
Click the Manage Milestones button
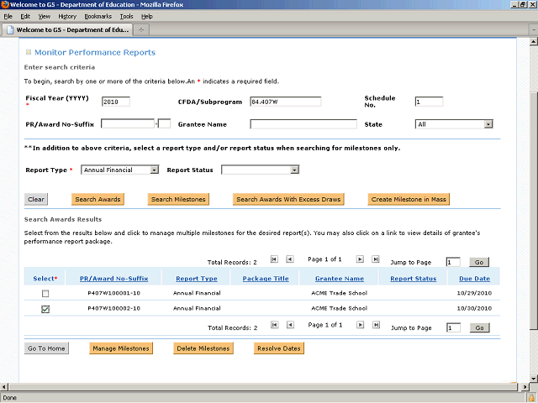[x=121, y=348]
